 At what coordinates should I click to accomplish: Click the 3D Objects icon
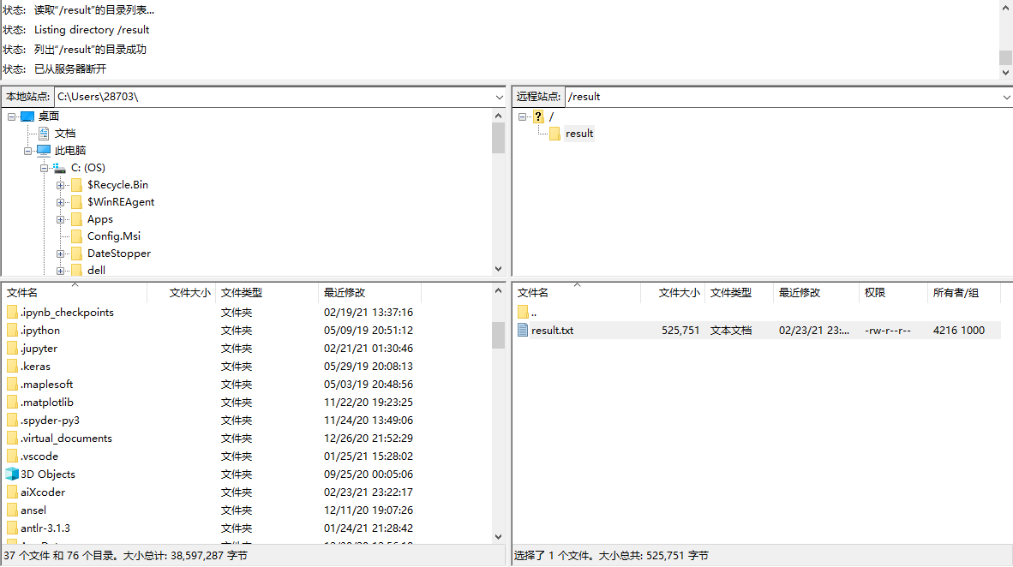[12, 474]
